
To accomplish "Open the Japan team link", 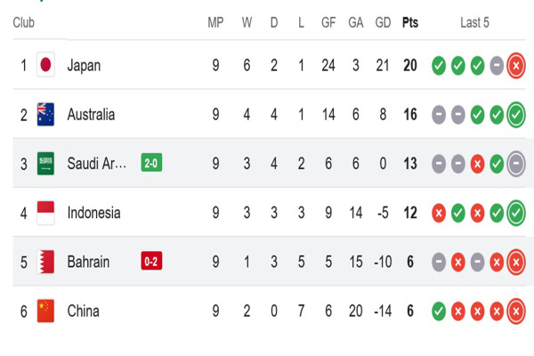I will [x=84, y=65].
